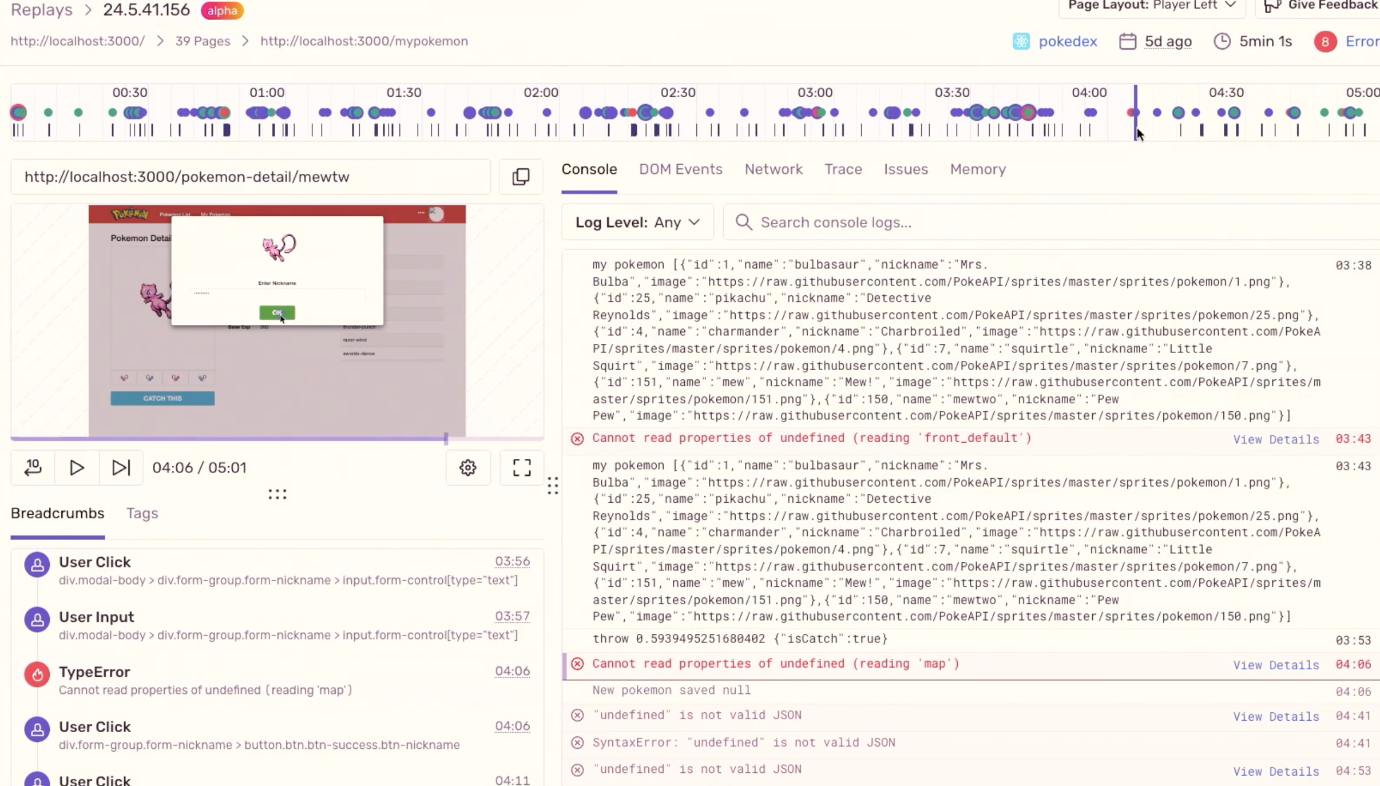Jump to 03:57 User Input timestamp

511,616
